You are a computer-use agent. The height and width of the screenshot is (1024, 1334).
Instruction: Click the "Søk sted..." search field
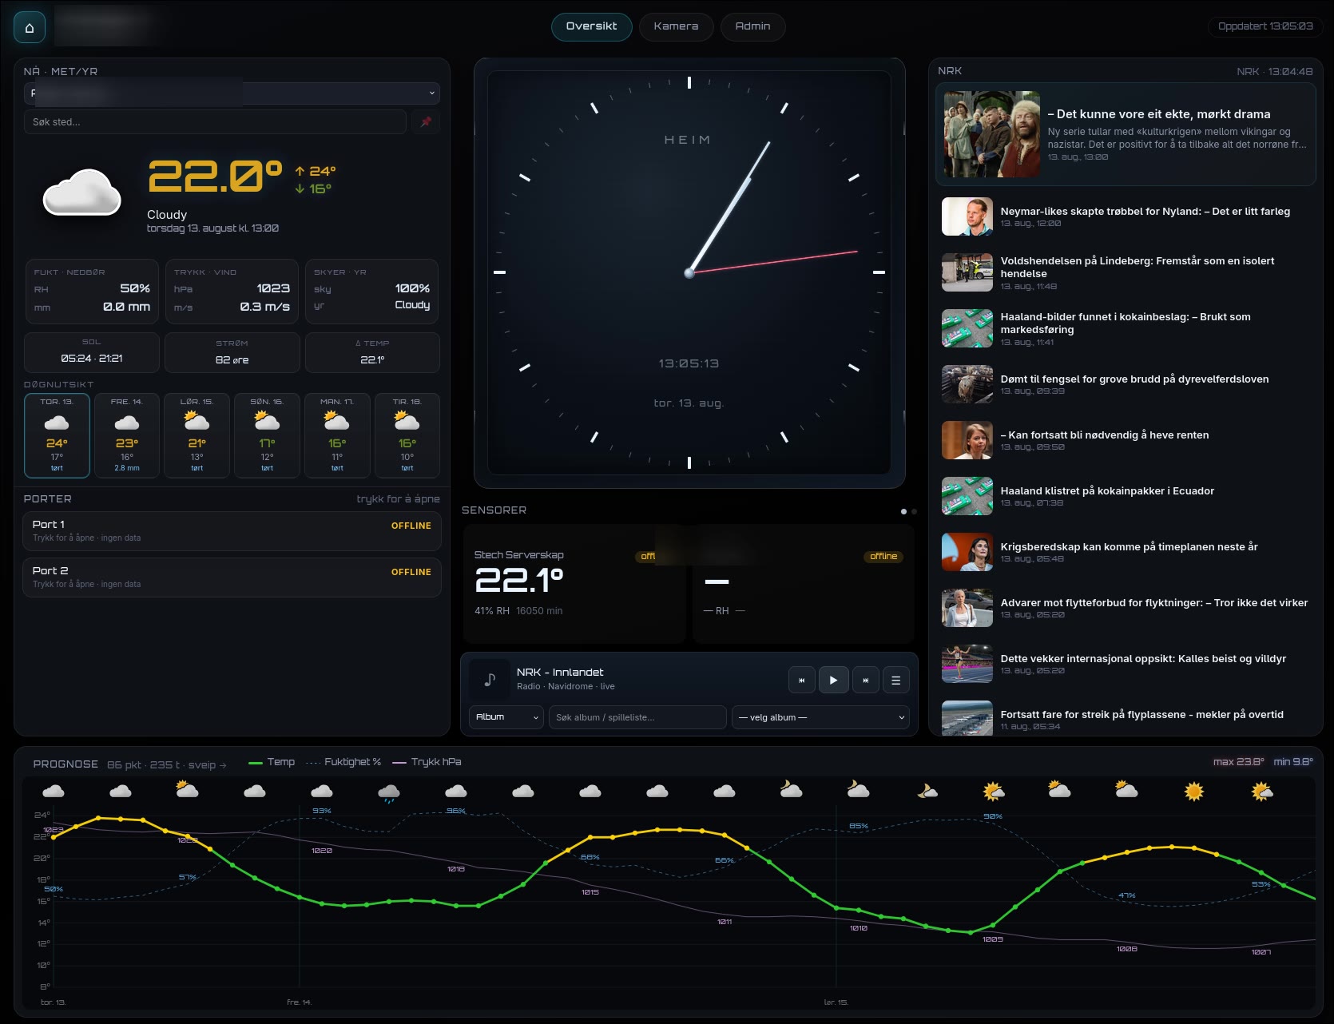215,122
